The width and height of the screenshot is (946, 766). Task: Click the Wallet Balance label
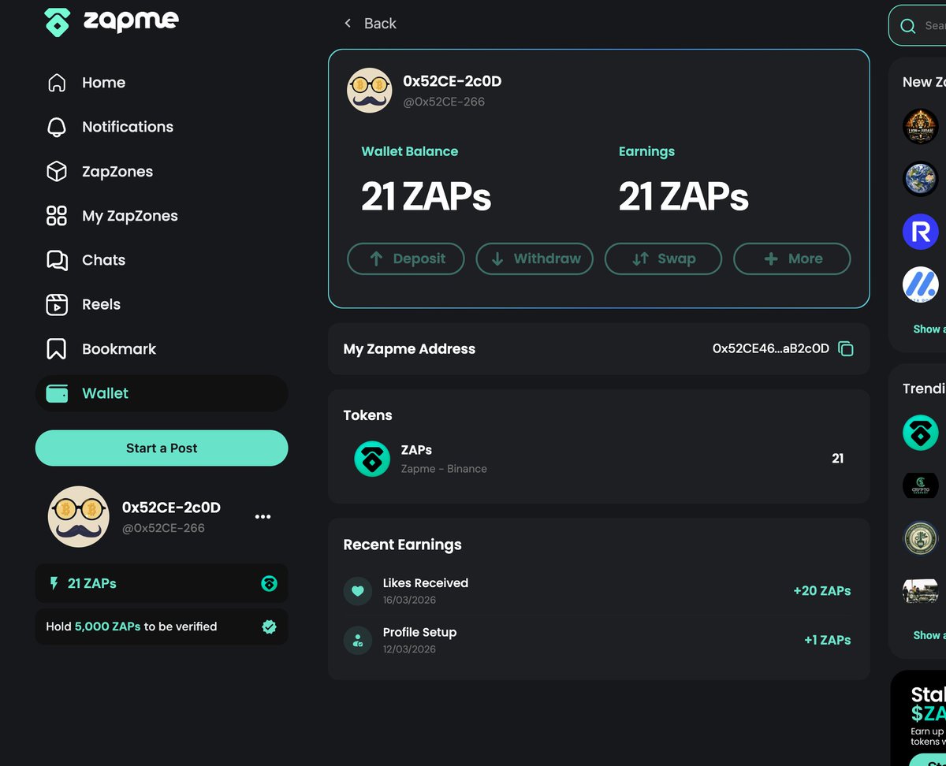click(410, 151)
